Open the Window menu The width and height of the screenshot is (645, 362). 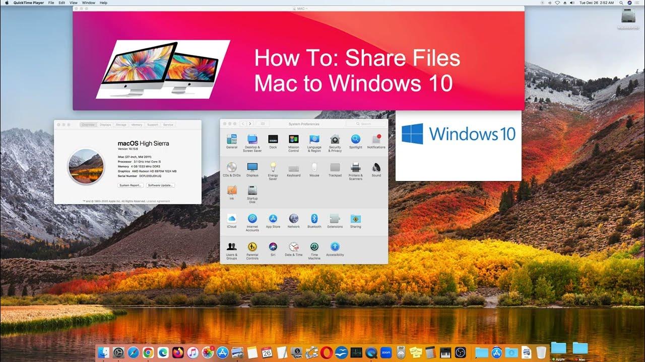pos(88,3)
